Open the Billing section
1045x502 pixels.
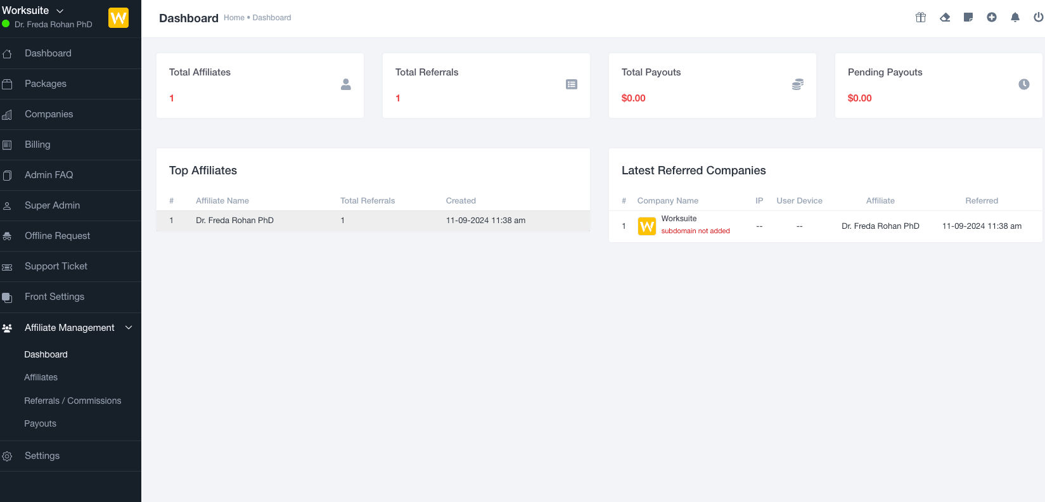37,145
